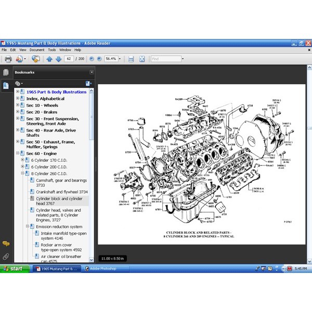Click the tray icon with red M
This screenshot has height=312, width=312.
(x=290, y=269)
